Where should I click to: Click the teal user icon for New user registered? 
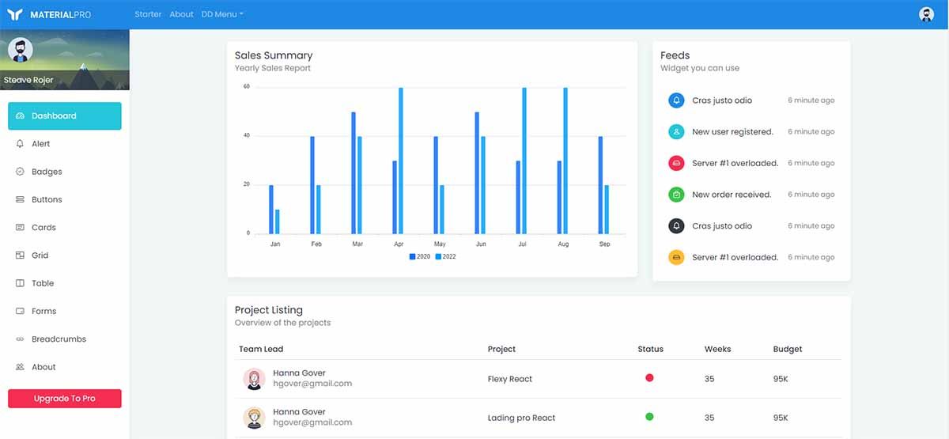tap(676, 132)
